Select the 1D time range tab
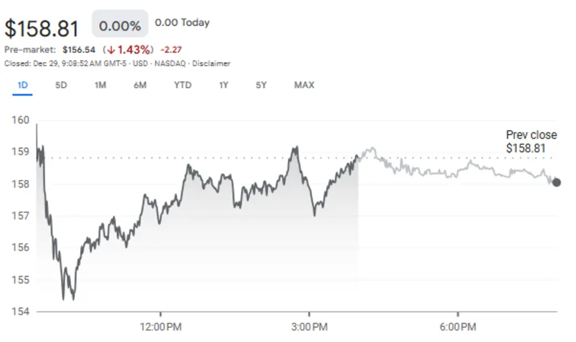The image size is (576, 342). tap(23, 85)
